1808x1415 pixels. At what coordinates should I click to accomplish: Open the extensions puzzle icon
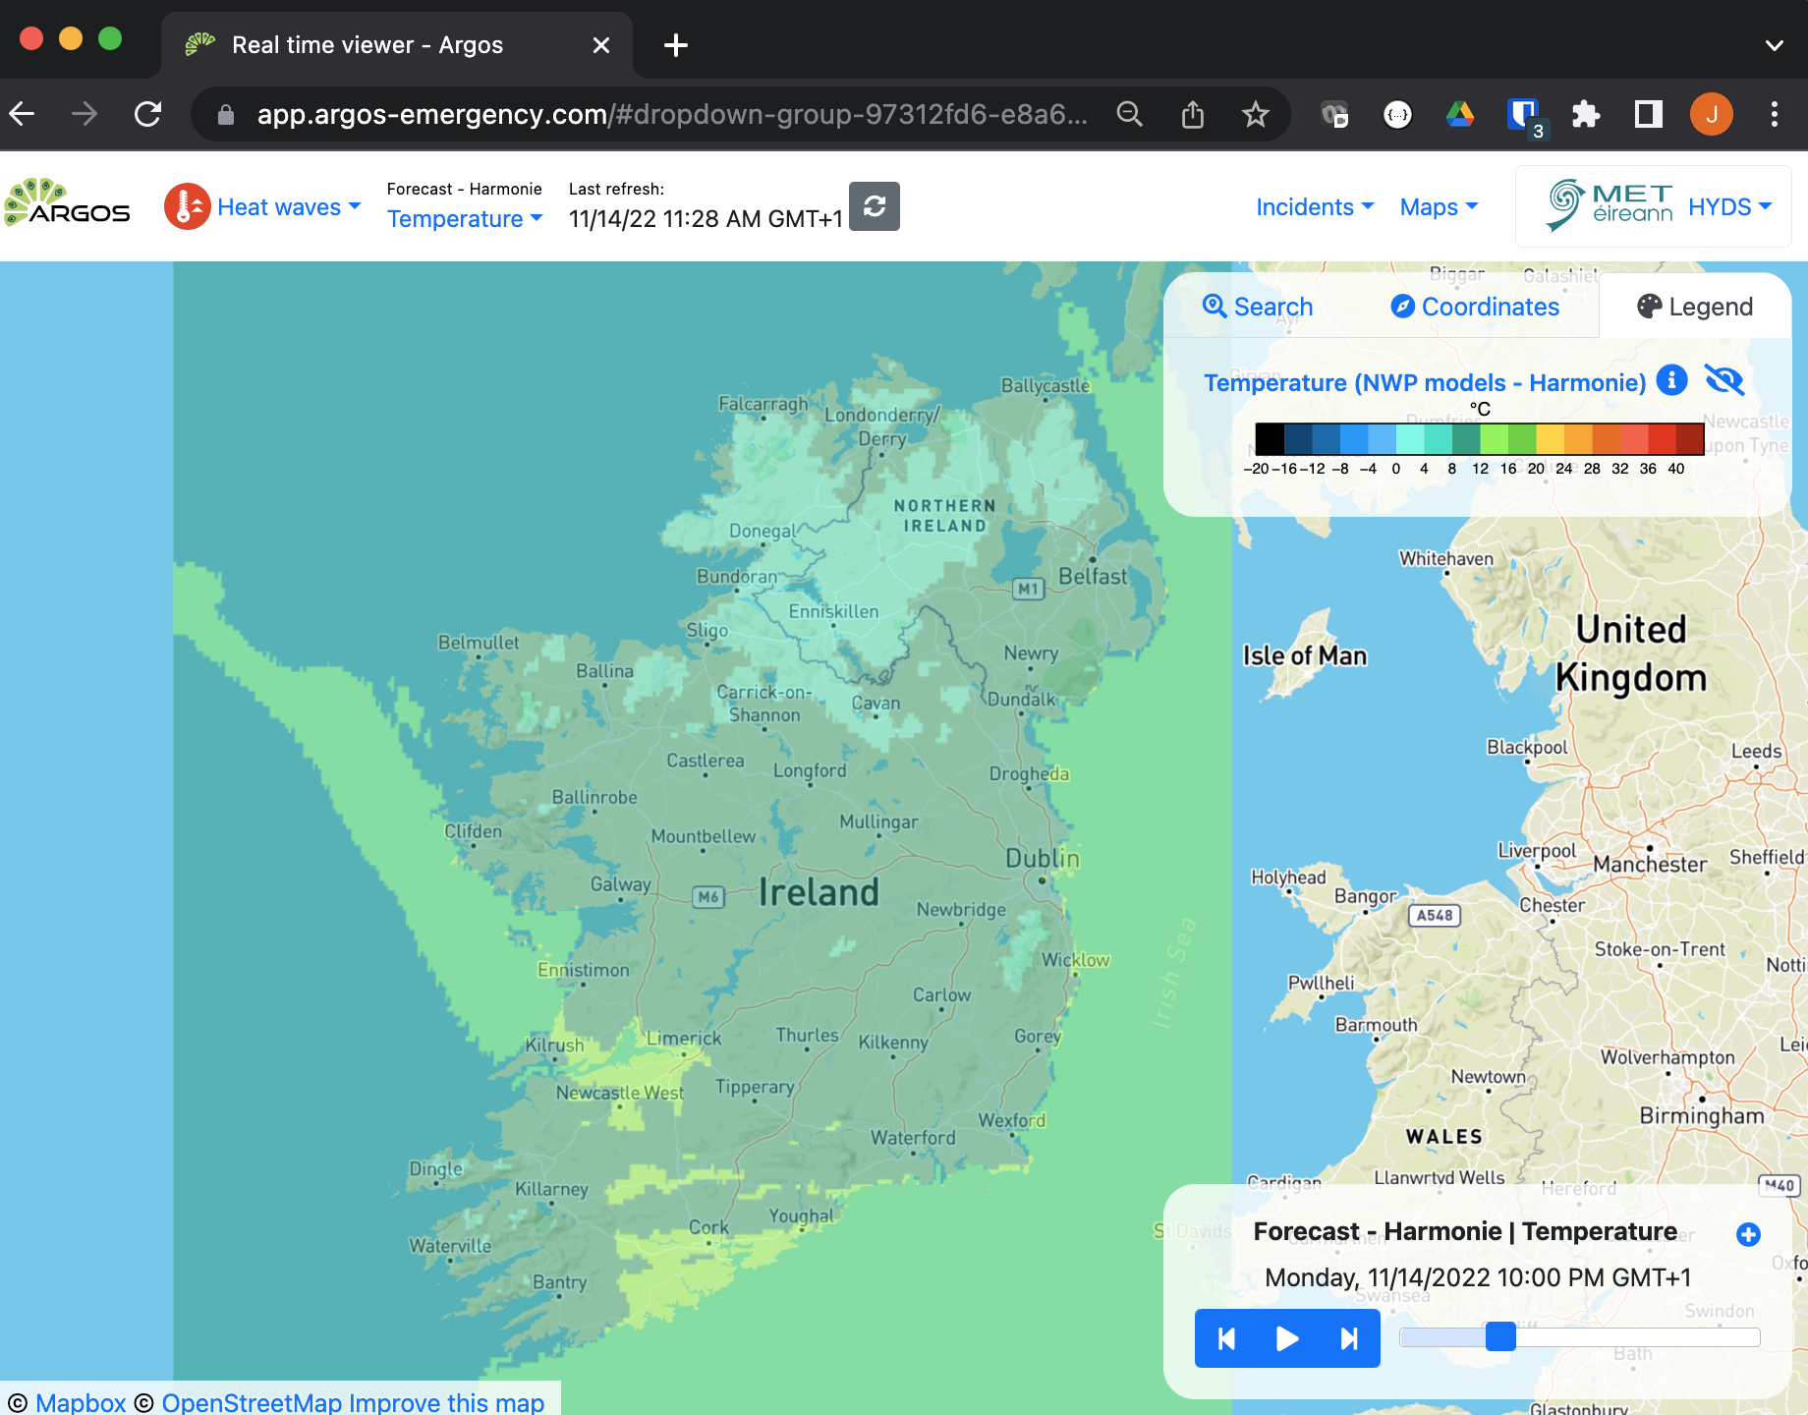coord(1586,115)
